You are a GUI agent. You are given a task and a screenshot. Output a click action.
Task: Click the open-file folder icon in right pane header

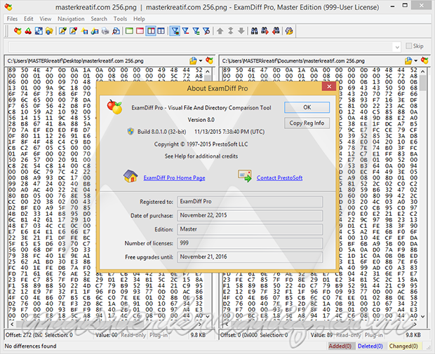tap(408, 61)
